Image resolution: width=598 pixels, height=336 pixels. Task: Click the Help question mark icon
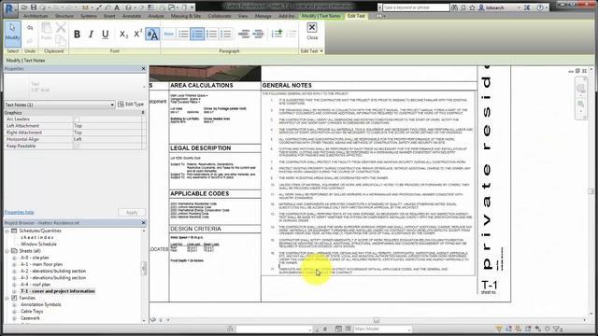[540, 7]
